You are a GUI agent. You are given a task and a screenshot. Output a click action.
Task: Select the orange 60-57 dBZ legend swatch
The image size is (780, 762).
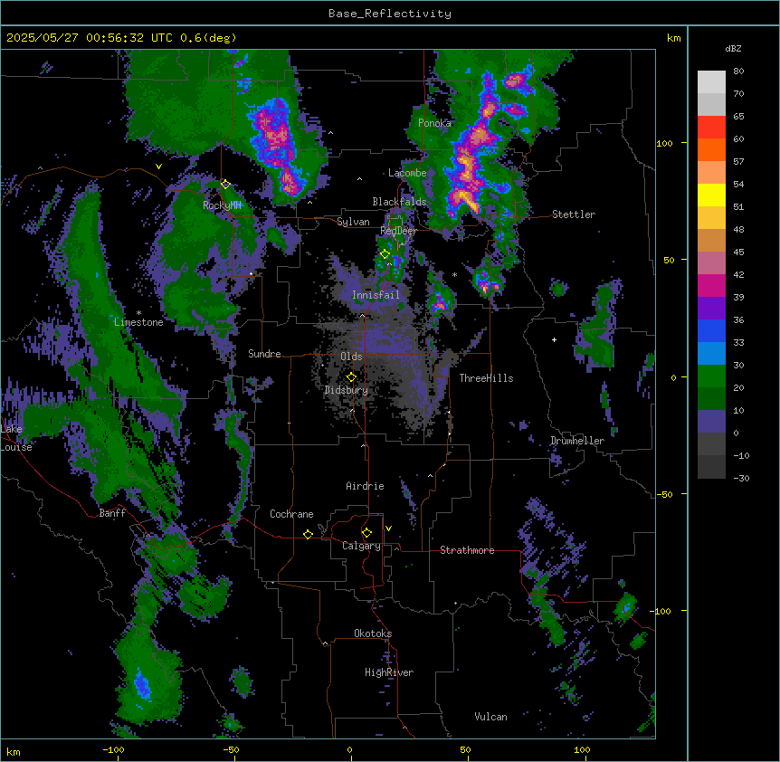pos(711,149)
